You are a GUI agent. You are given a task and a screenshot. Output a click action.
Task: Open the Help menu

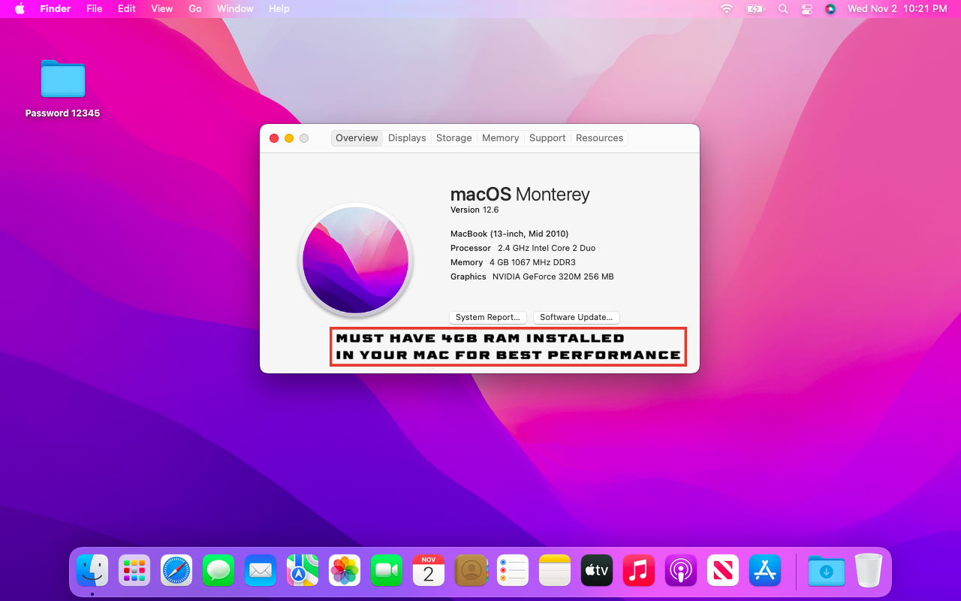pos(279,9)
